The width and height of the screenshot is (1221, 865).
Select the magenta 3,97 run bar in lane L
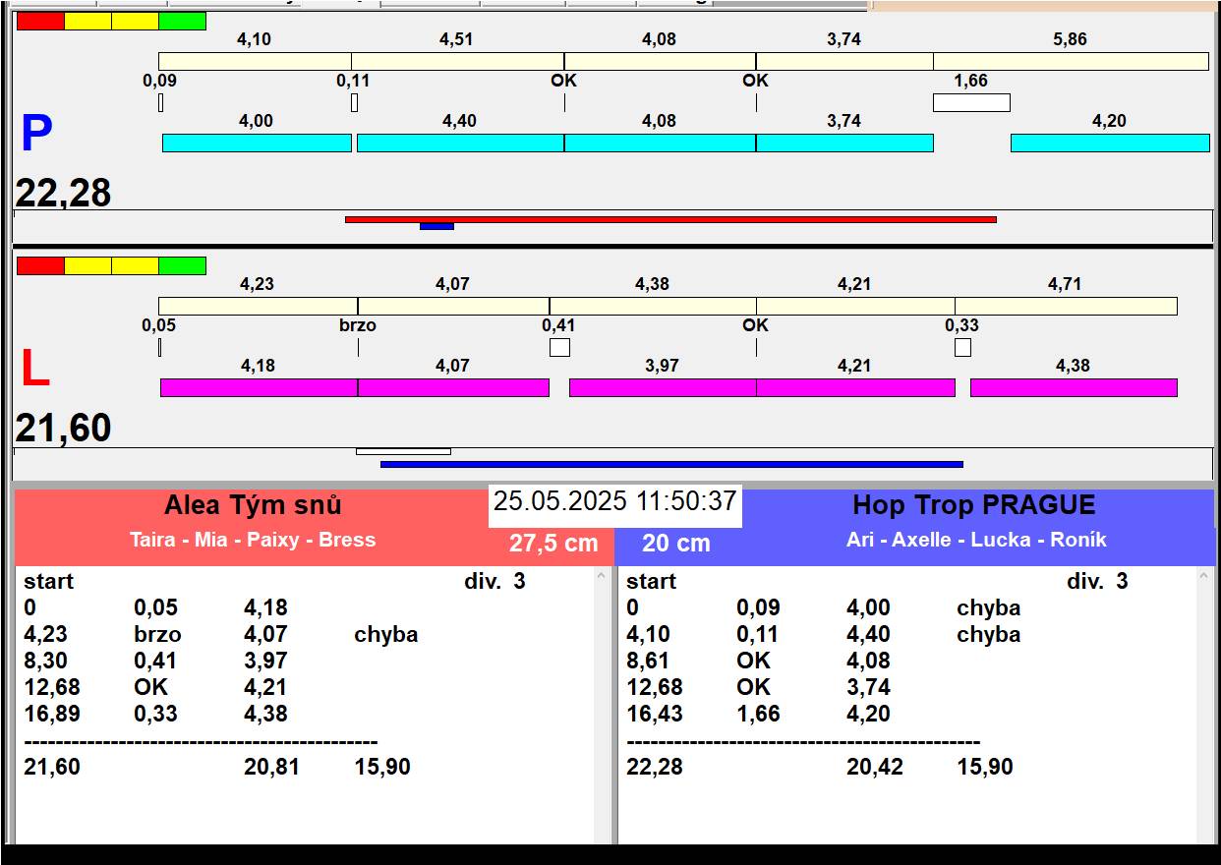coord(663,387)
